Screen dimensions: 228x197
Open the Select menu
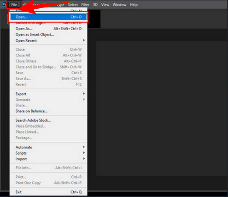click(x=73, y=5)
